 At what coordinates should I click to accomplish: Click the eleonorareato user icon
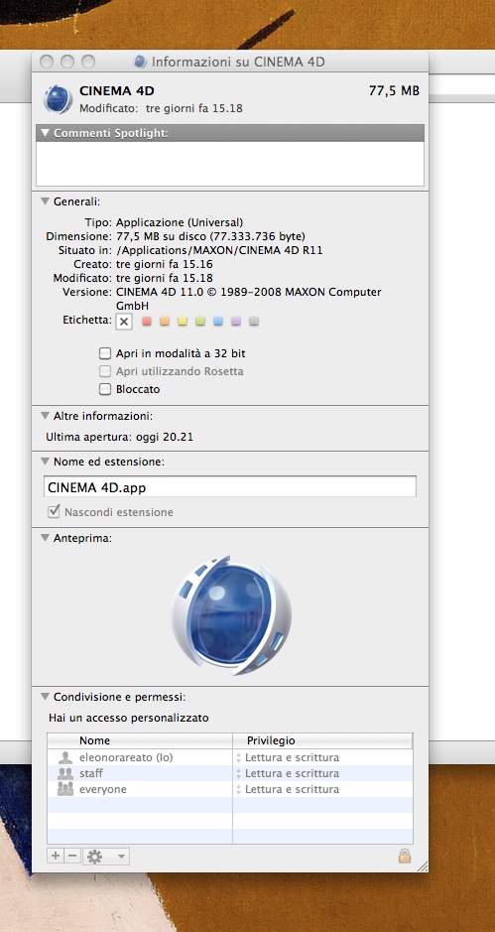click(x=64, y=757)
